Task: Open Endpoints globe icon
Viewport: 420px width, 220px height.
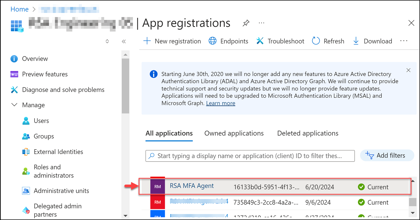Action: (x=212, y=41)
